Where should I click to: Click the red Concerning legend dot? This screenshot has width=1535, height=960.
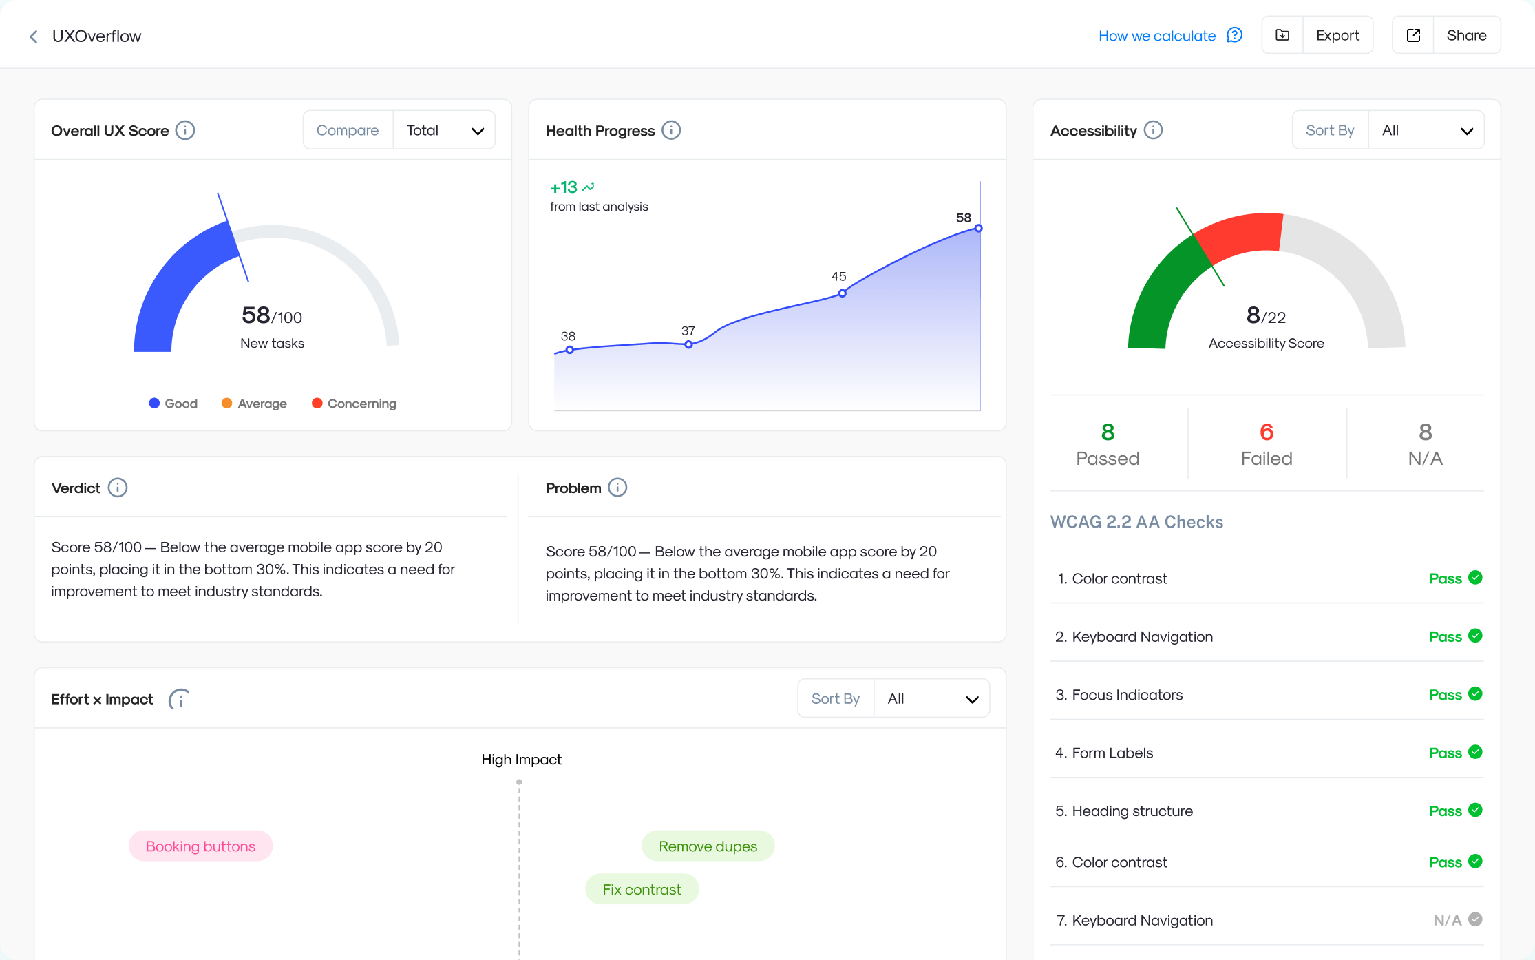coord(317,403)
